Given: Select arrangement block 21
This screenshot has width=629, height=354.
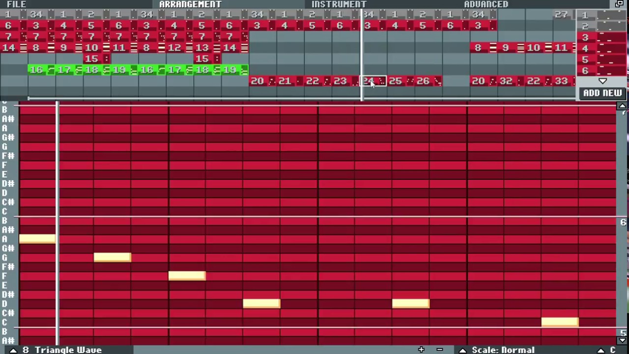Looking at the screenshot, I should pyautogui.click(x=290, y=81).
